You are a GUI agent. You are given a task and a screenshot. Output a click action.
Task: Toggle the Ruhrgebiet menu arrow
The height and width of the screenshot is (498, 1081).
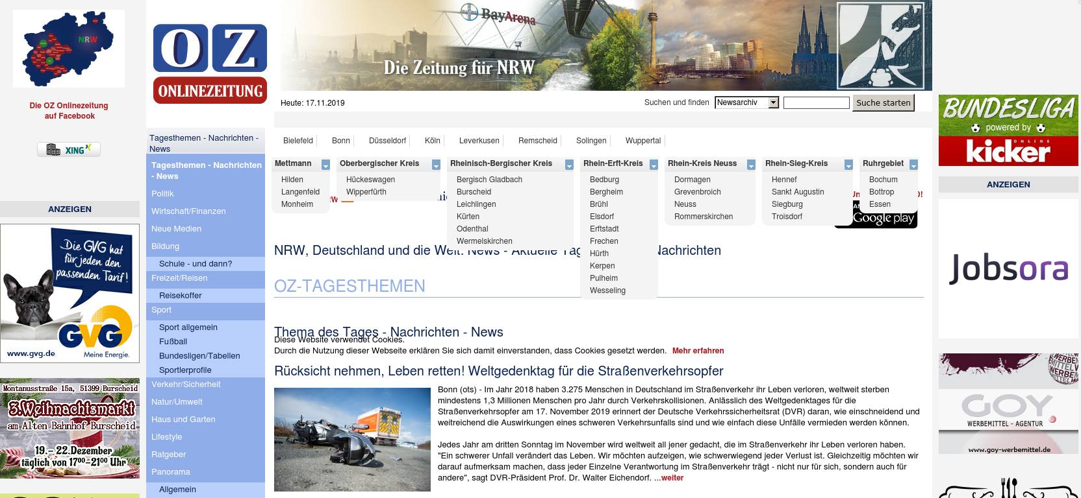913,165
